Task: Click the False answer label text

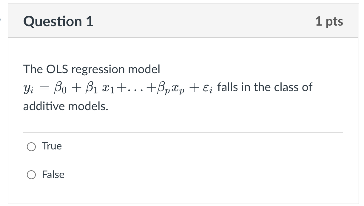Action: tap(53, 175)
